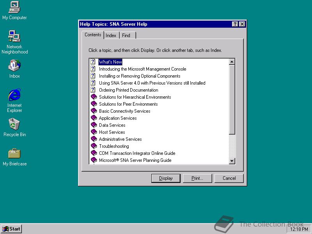The image size is (312, 234).
Task: Click the Print... button
Action: [x=197, y=178]
